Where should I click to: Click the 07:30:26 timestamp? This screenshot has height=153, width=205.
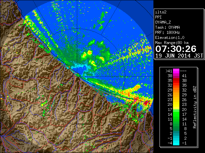[176, 49]
